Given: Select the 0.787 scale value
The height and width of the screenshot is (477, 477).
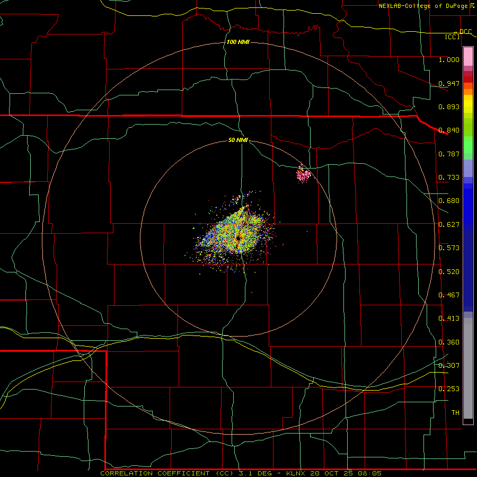Looking at the screenshot, I should 449,154.
